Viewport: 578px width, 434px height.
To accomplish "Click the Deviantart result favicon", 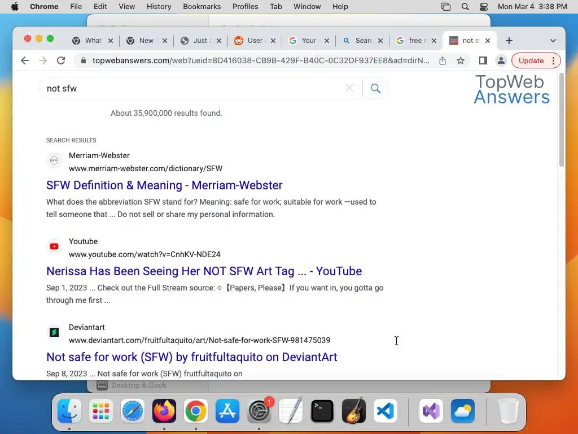I will pos(54,332).
